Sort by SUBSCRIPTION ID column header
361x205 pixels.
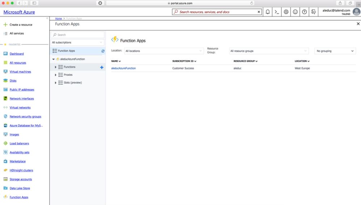tap(184, 61)
